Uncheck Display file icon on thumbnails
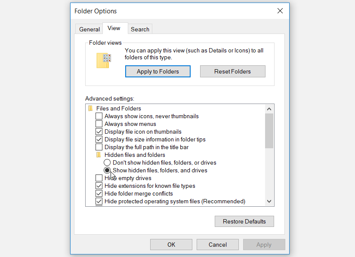The height and width of the screenshot is (257, 355). click(99, 132)
